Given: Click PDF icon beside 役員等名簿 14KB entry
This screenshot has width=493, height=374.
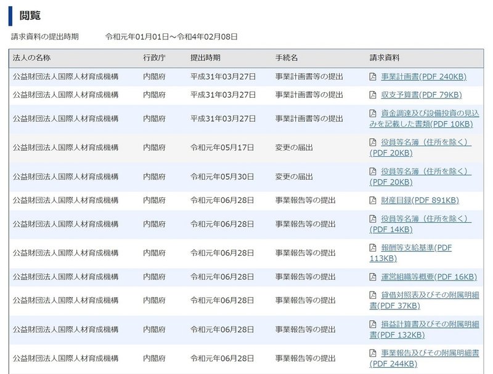Looking at the screenshot, I should 373,219.
